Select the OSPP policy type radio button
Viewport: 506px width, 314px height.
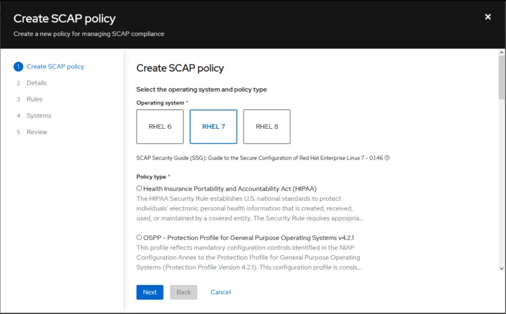click(139, 238)
